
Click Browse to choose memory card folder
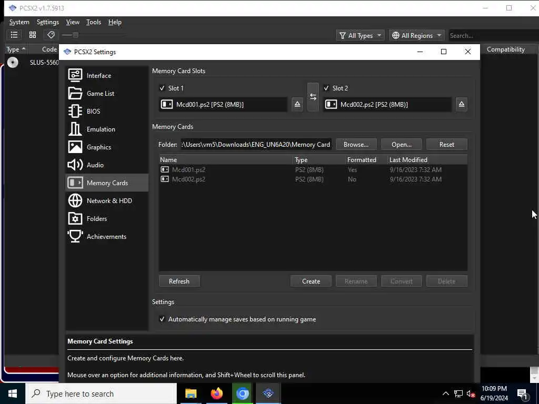356,144
